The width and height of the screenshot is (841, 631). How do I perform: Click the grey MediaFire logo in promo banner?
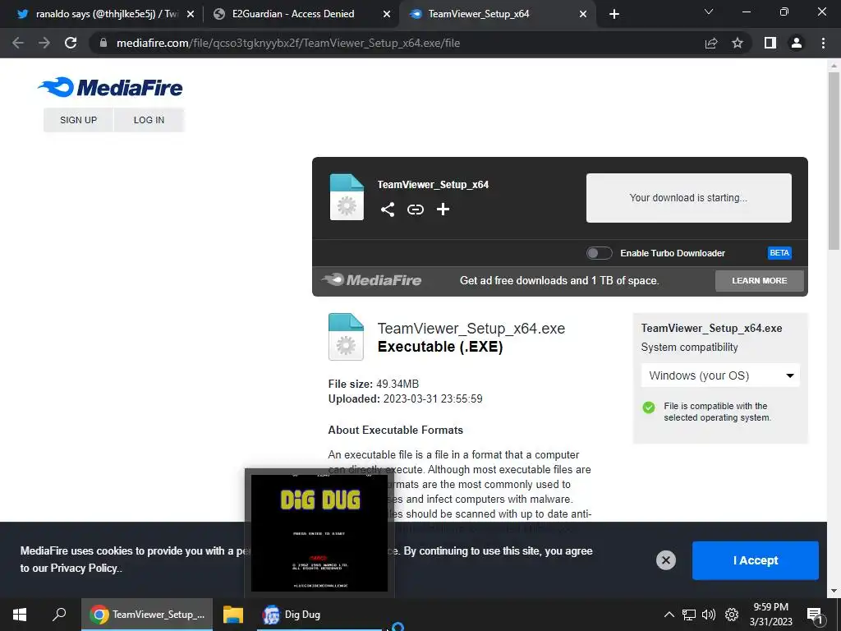[371, 280]
